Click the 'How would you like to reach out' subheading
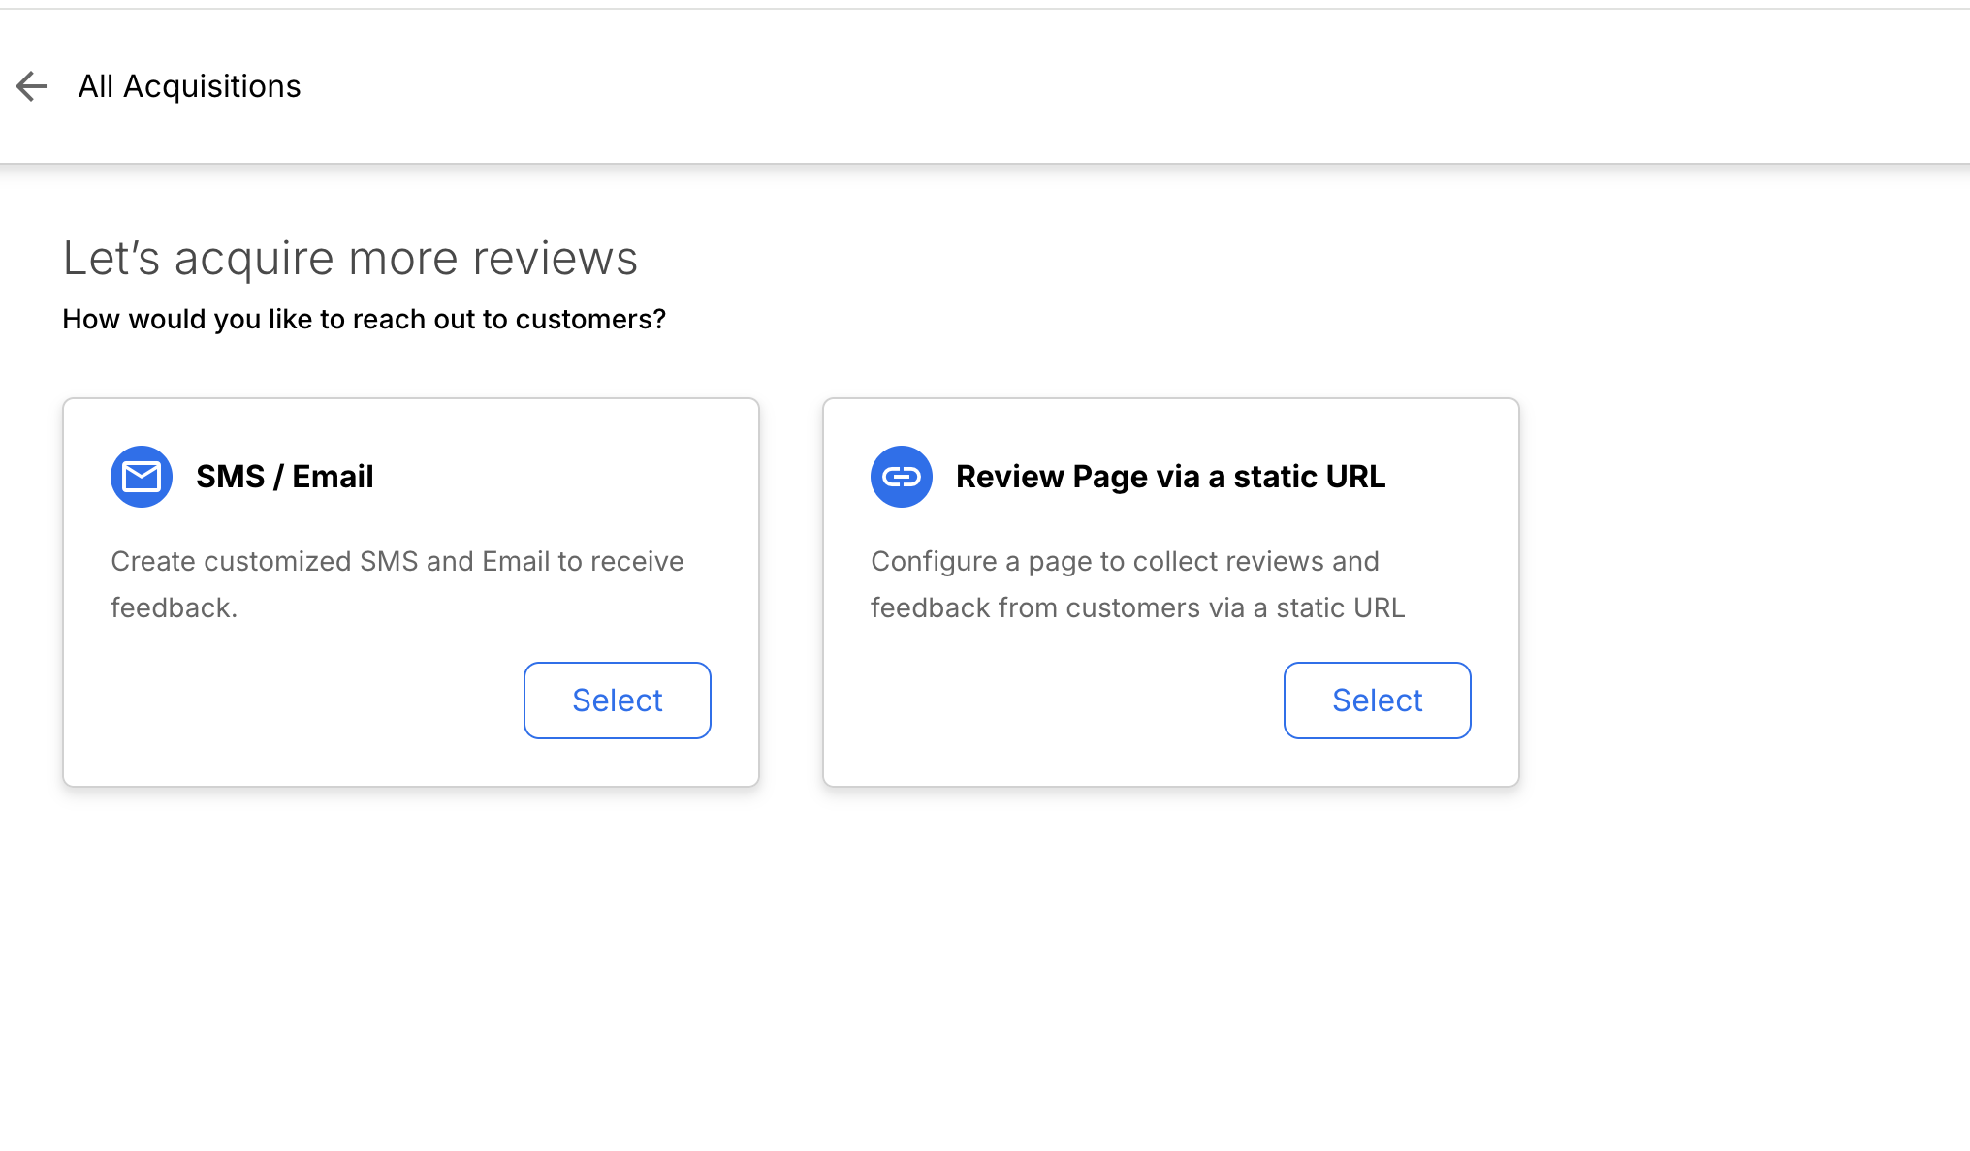This screenshot has height=1151, width=1970. (364, 320)
